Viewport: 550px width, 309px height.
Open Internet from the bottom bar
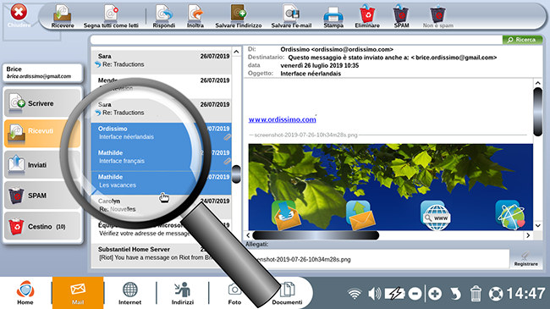129,293
